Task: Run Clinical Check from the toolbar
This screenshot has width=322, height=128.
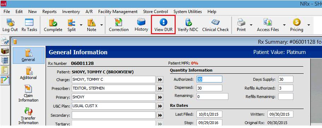Action: pos(215,25)
